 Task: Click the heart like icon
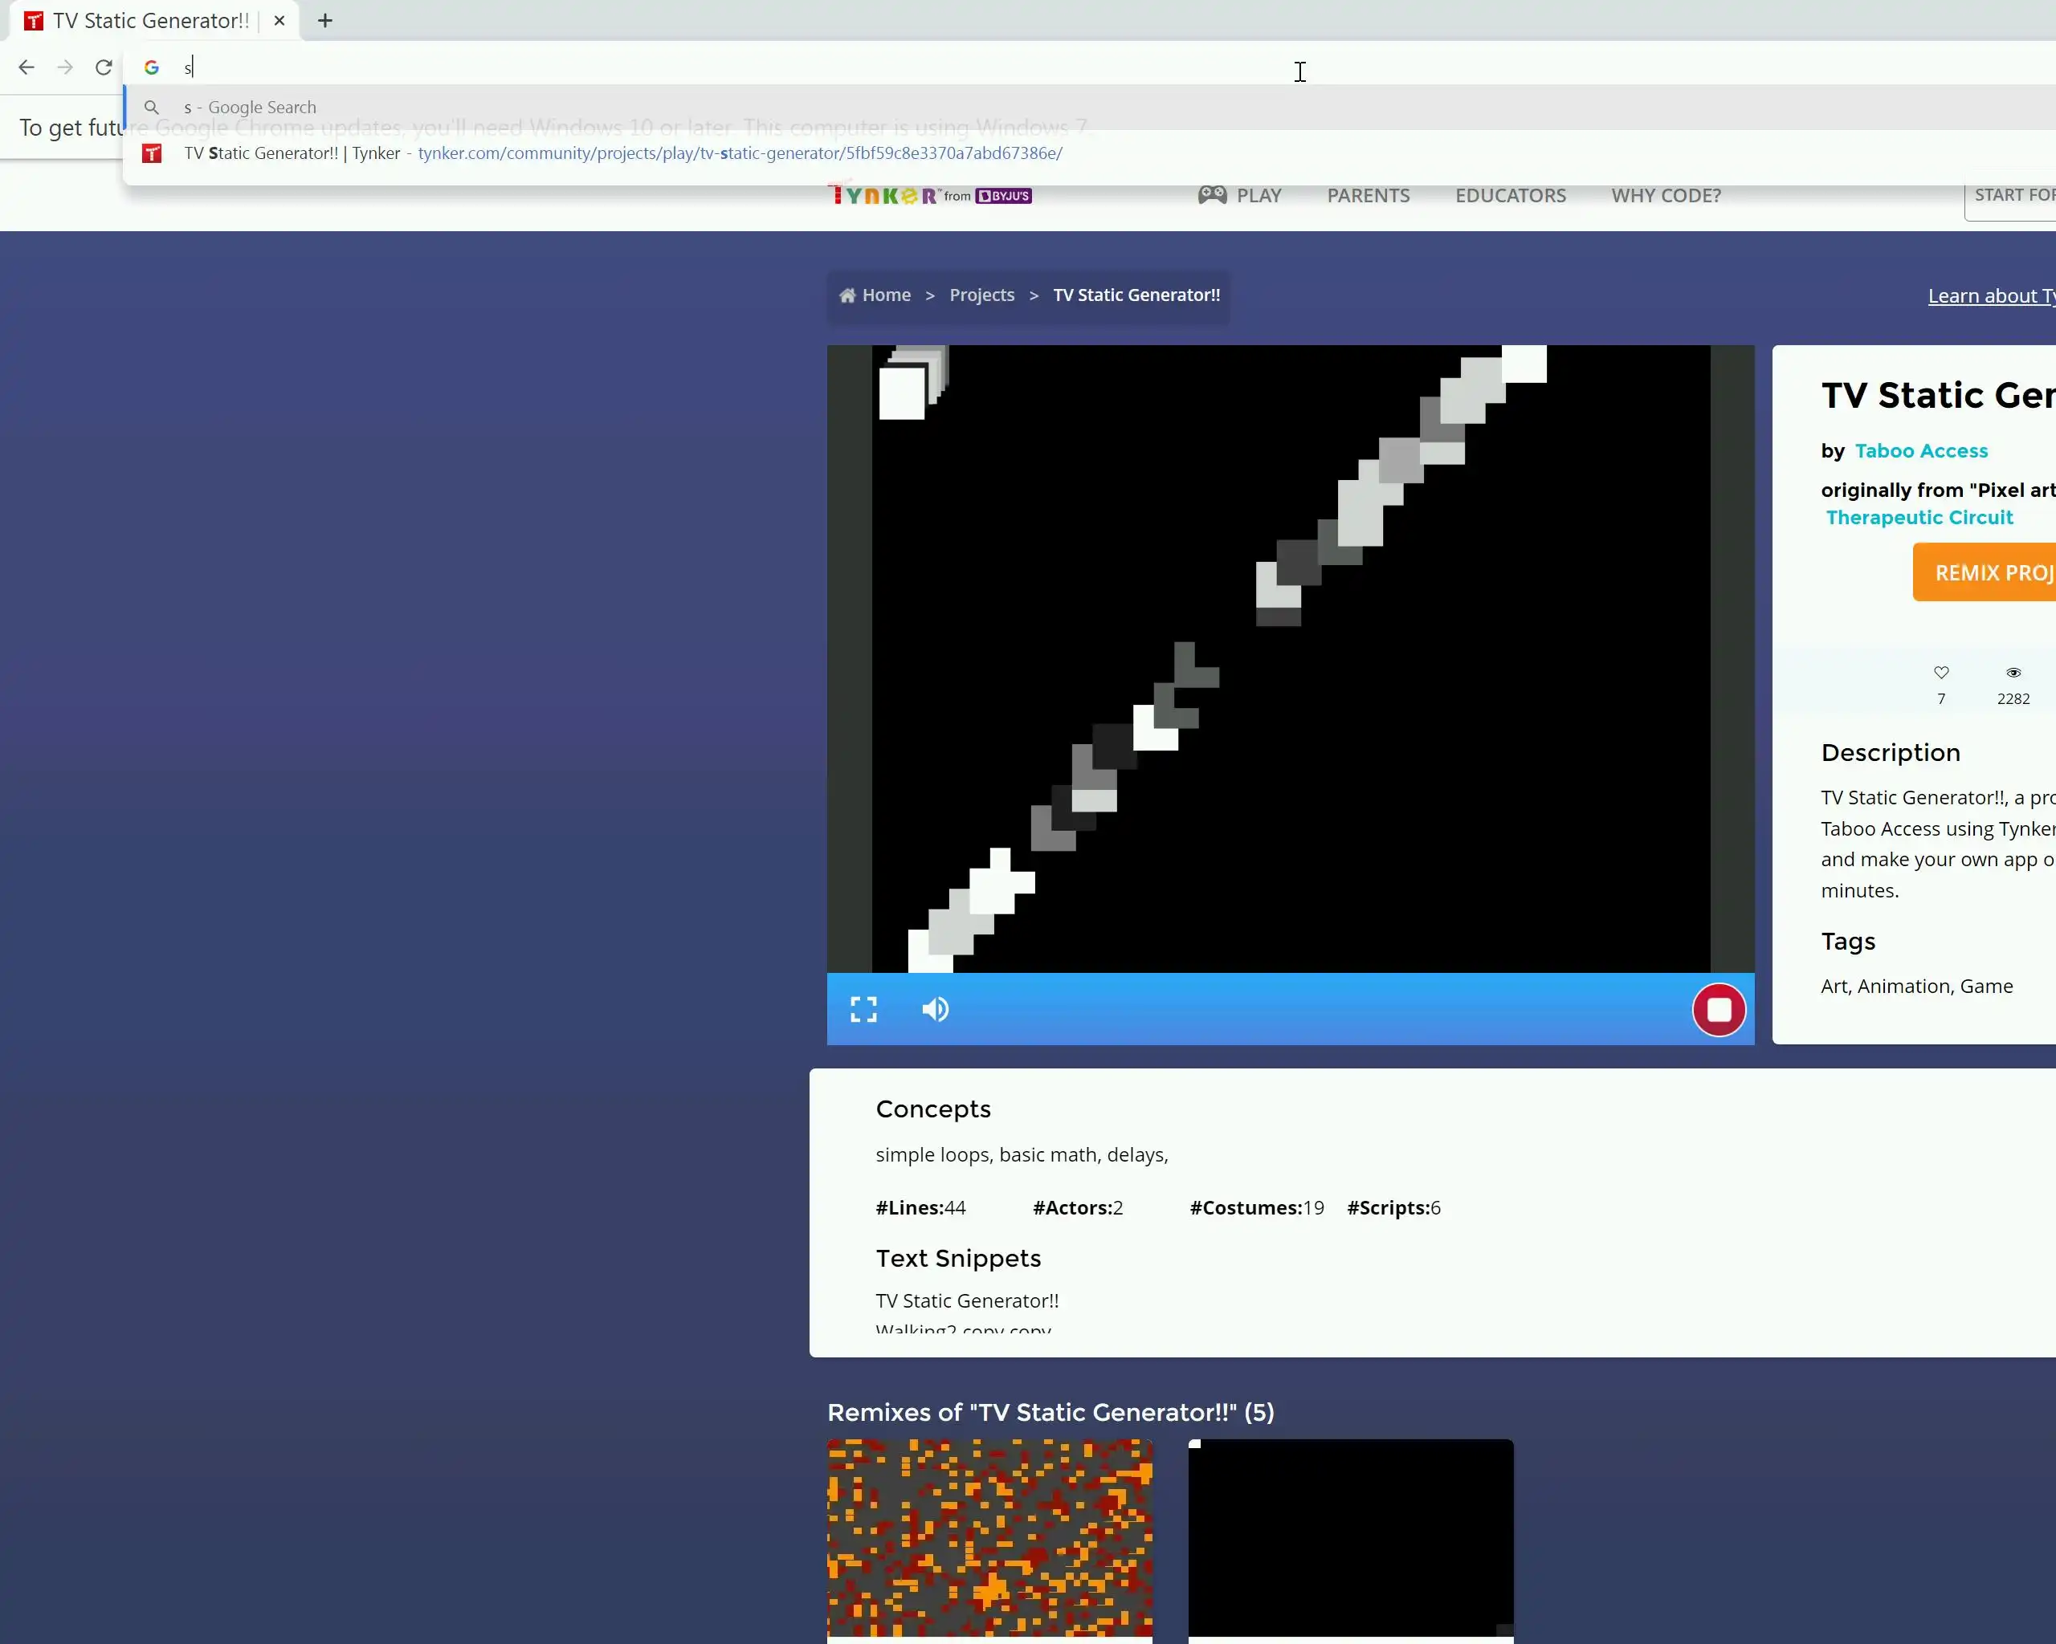[x=1940, y=673]
